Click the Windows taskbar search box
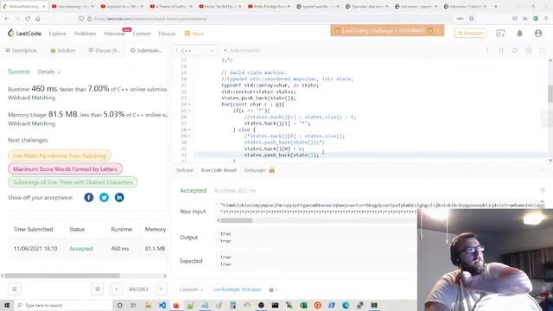Screen dimensions: 553x311 [x=63, y=305]
